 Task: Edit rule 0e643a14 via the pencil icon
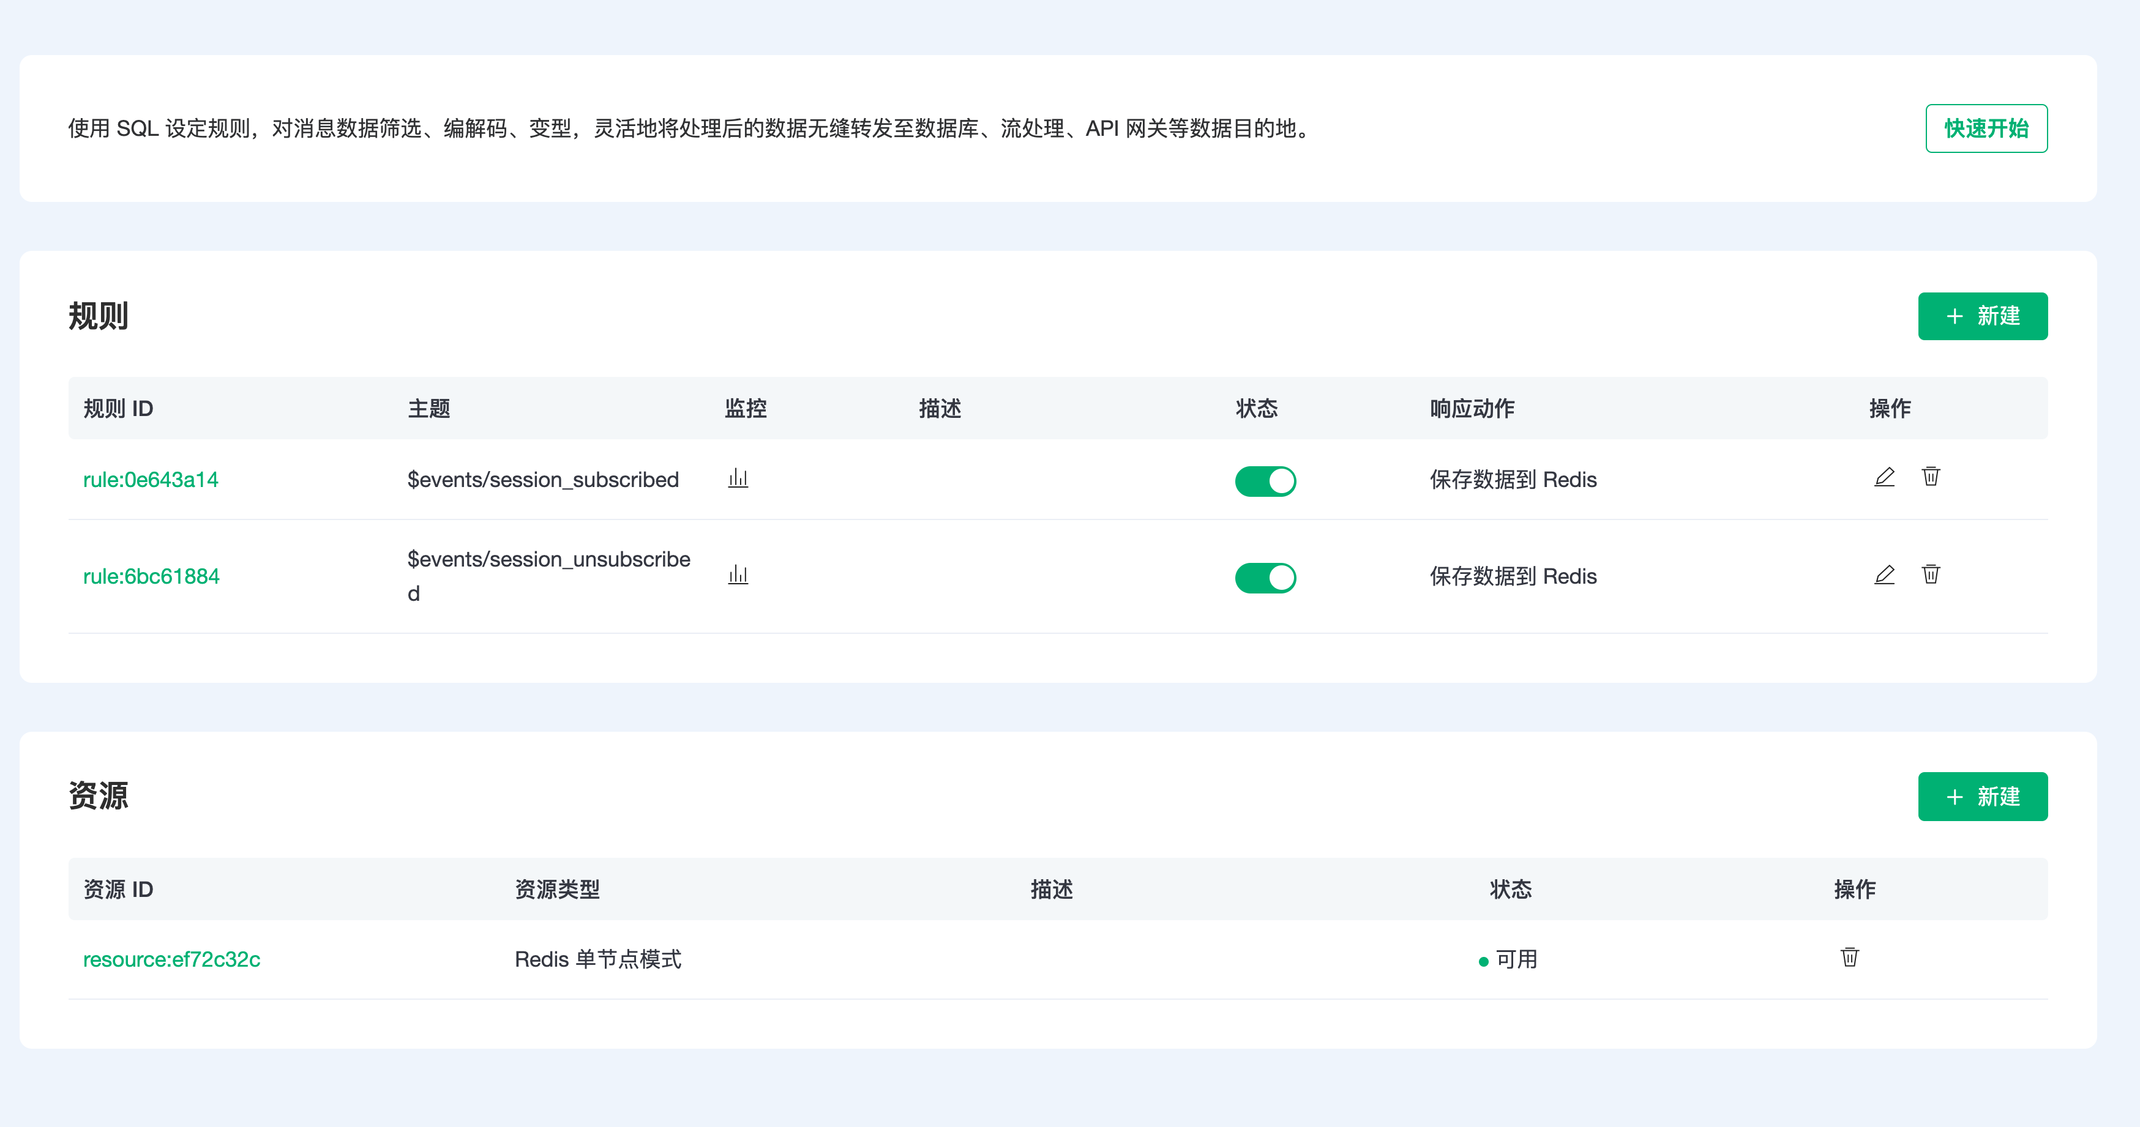(x=1884, y=478)
